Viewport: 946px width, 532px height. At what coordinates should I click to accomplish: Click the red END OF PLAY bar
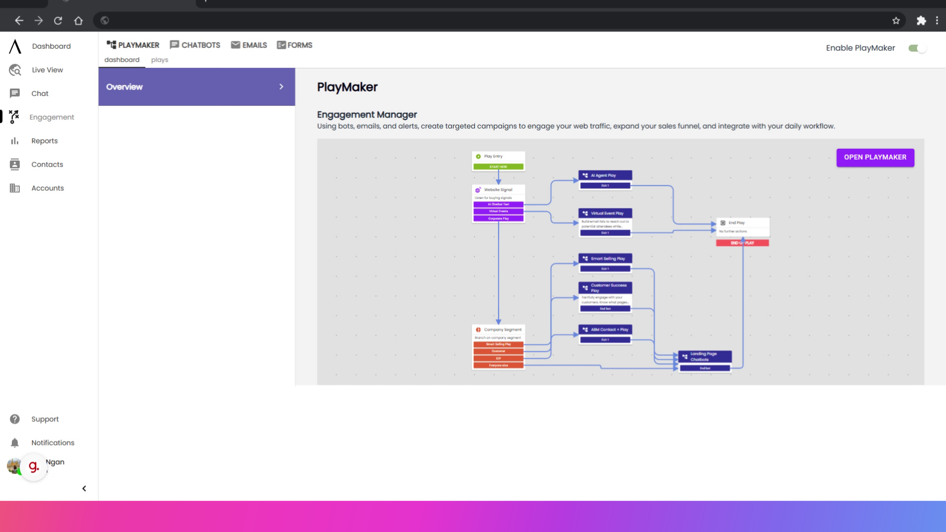click(743, 243)
